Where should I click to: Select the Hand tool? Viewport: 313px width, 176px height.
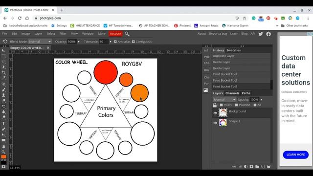[x=3, y=147]
